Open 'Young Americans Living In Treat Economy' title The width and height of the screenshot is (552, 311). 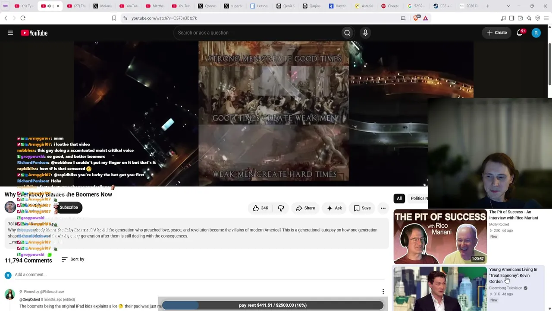coord(513,276)
